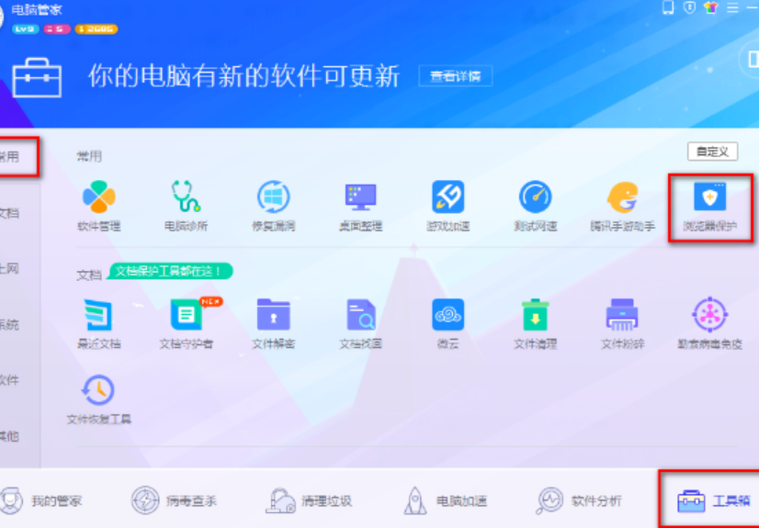The width and height of the screenshot is (759, 528).
Task: Open the 软件管理 software manager tool
Action: pos(98,206)
